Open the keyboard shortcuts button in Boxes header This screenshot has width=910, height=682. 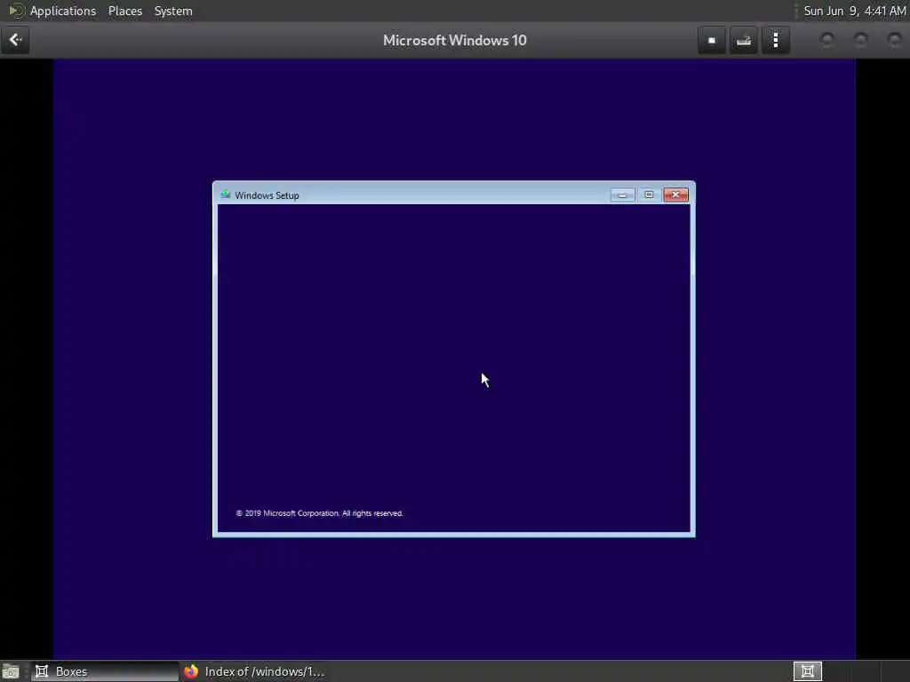coord(744,40)
